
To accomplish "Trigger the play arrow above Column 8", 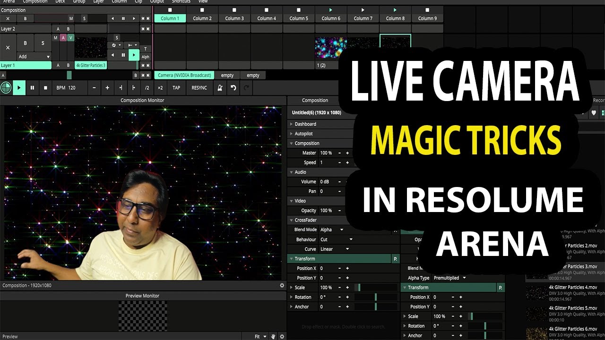I will tap(395, 9).
